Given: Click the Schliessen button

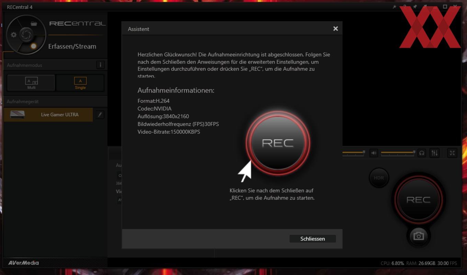Looking at the screenshot, I should [312, 239].
